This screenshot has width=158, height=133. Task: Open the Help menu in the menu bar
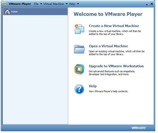click(x=72, y=4)
